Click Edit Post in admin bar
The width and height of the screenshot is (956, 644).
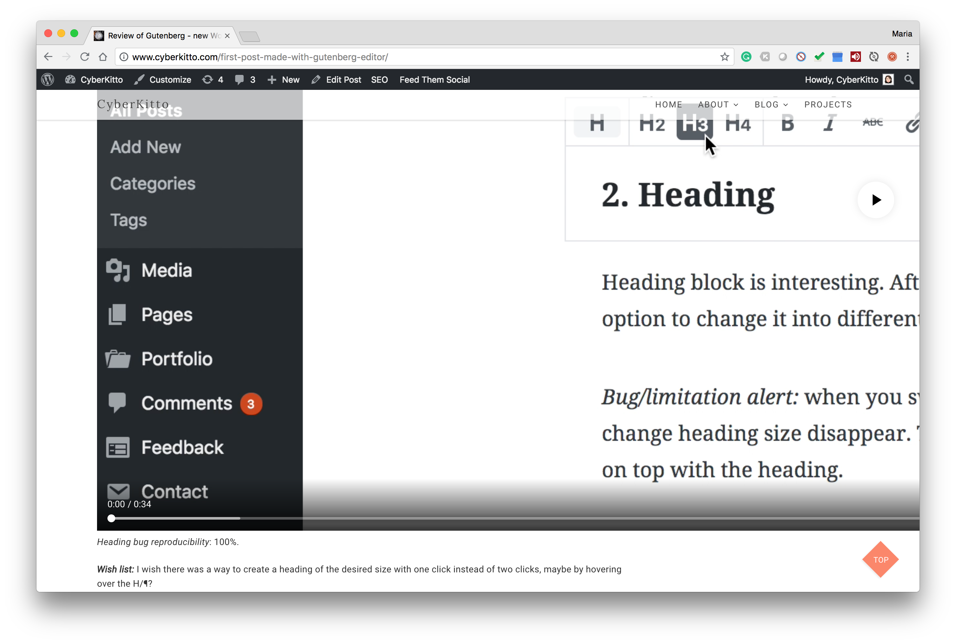(336, 80)
